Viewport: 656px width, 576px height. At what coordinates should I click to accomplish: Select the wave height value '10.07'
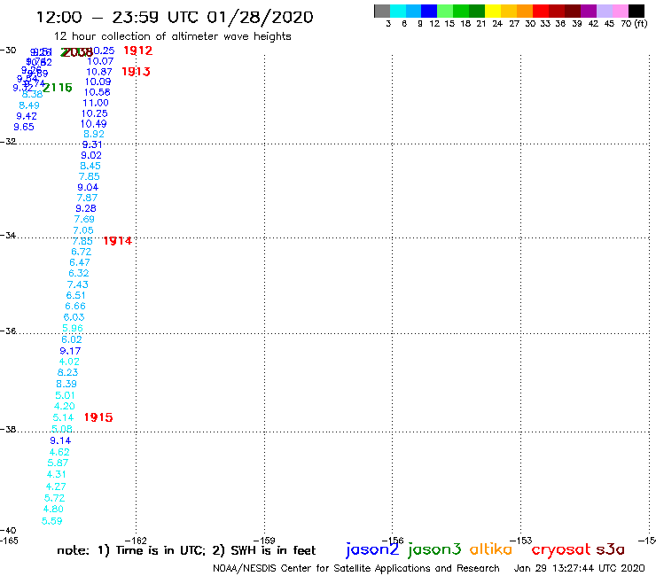tap(100, 61)
